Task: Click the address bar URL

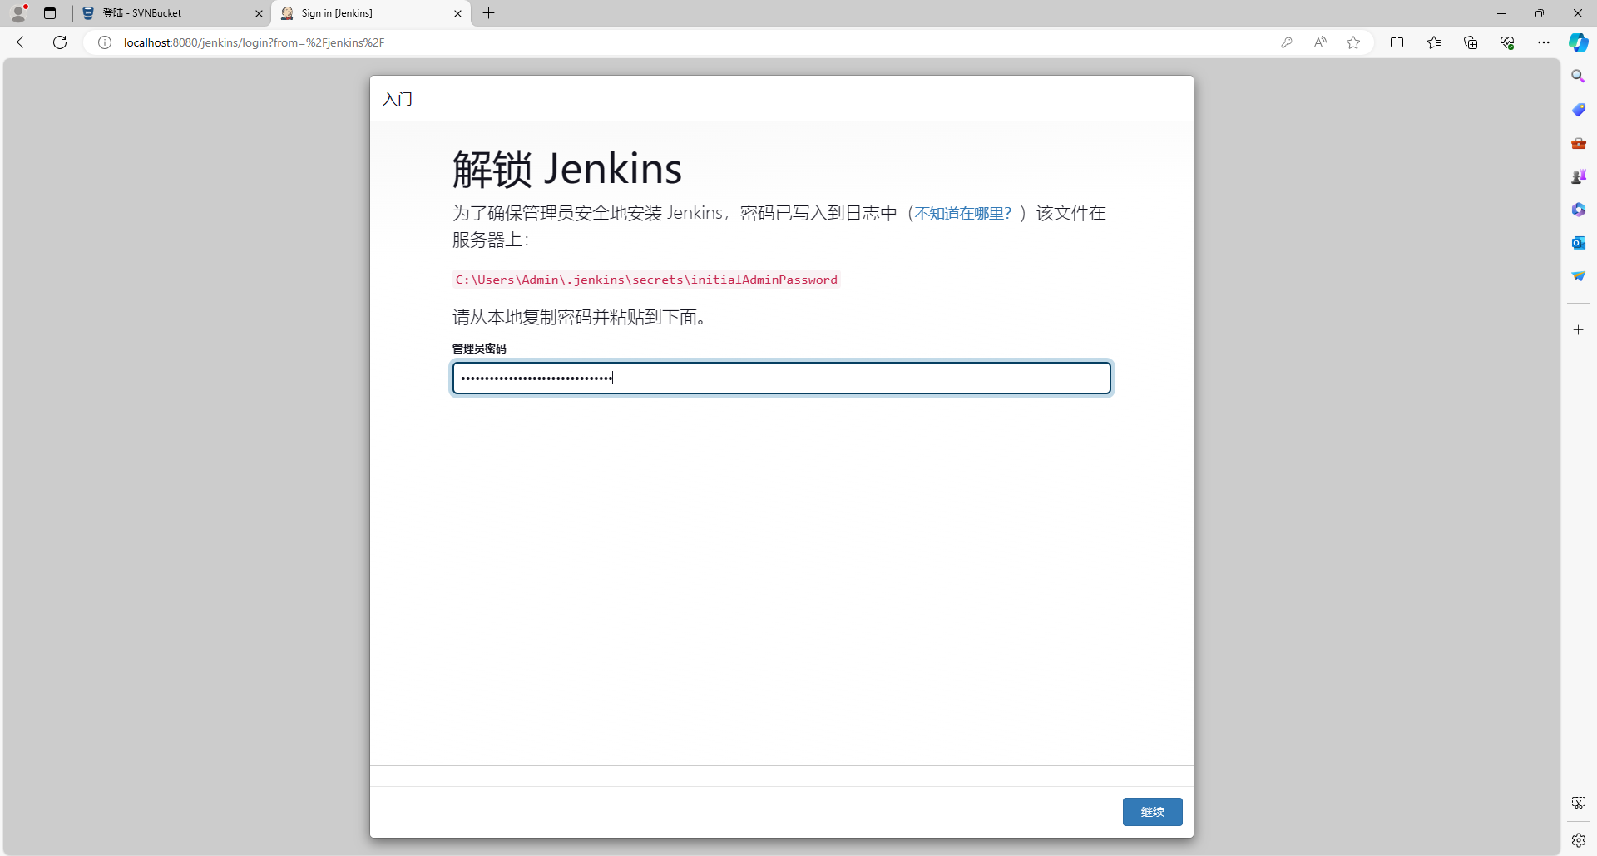Action: coord(254,42)
